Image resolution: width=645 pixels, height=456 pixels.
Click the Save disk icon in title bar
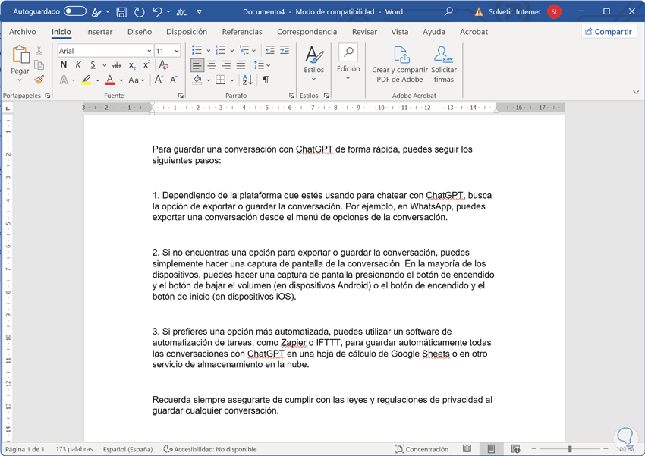(121, 12)
